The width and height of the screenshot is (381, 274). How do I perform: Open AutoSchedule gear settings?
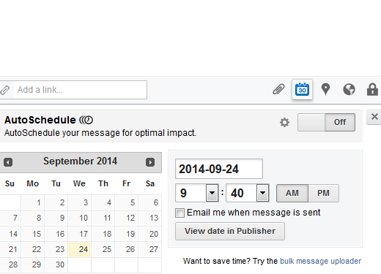pyautogui.click(x=284, y=122)
